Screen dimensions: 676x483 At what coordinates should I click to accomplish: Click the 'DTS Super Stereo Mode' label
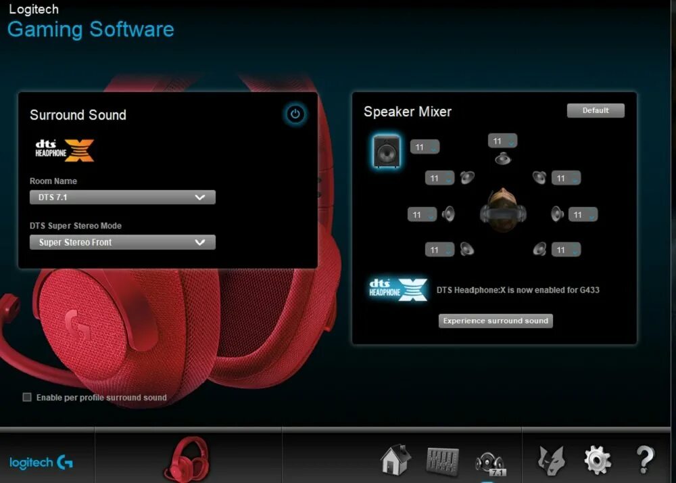(x=76, y=225)
